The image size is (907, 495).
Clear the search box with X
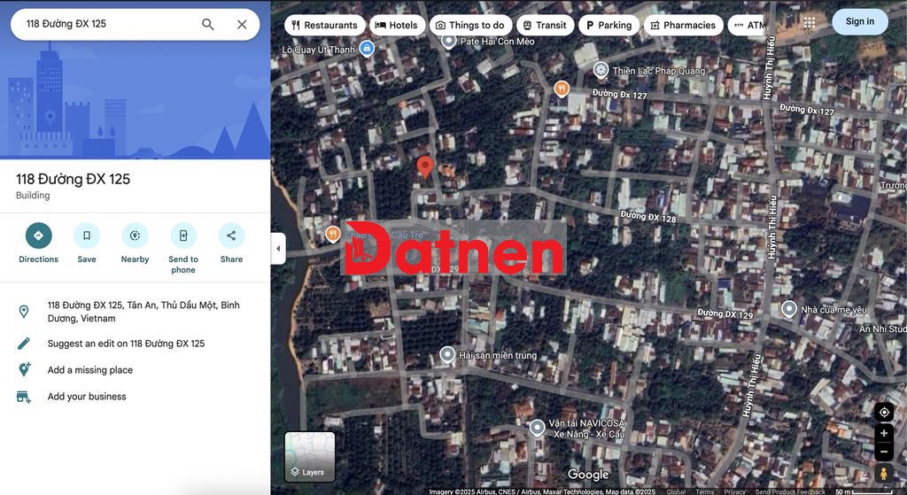[x=242, y=25]
